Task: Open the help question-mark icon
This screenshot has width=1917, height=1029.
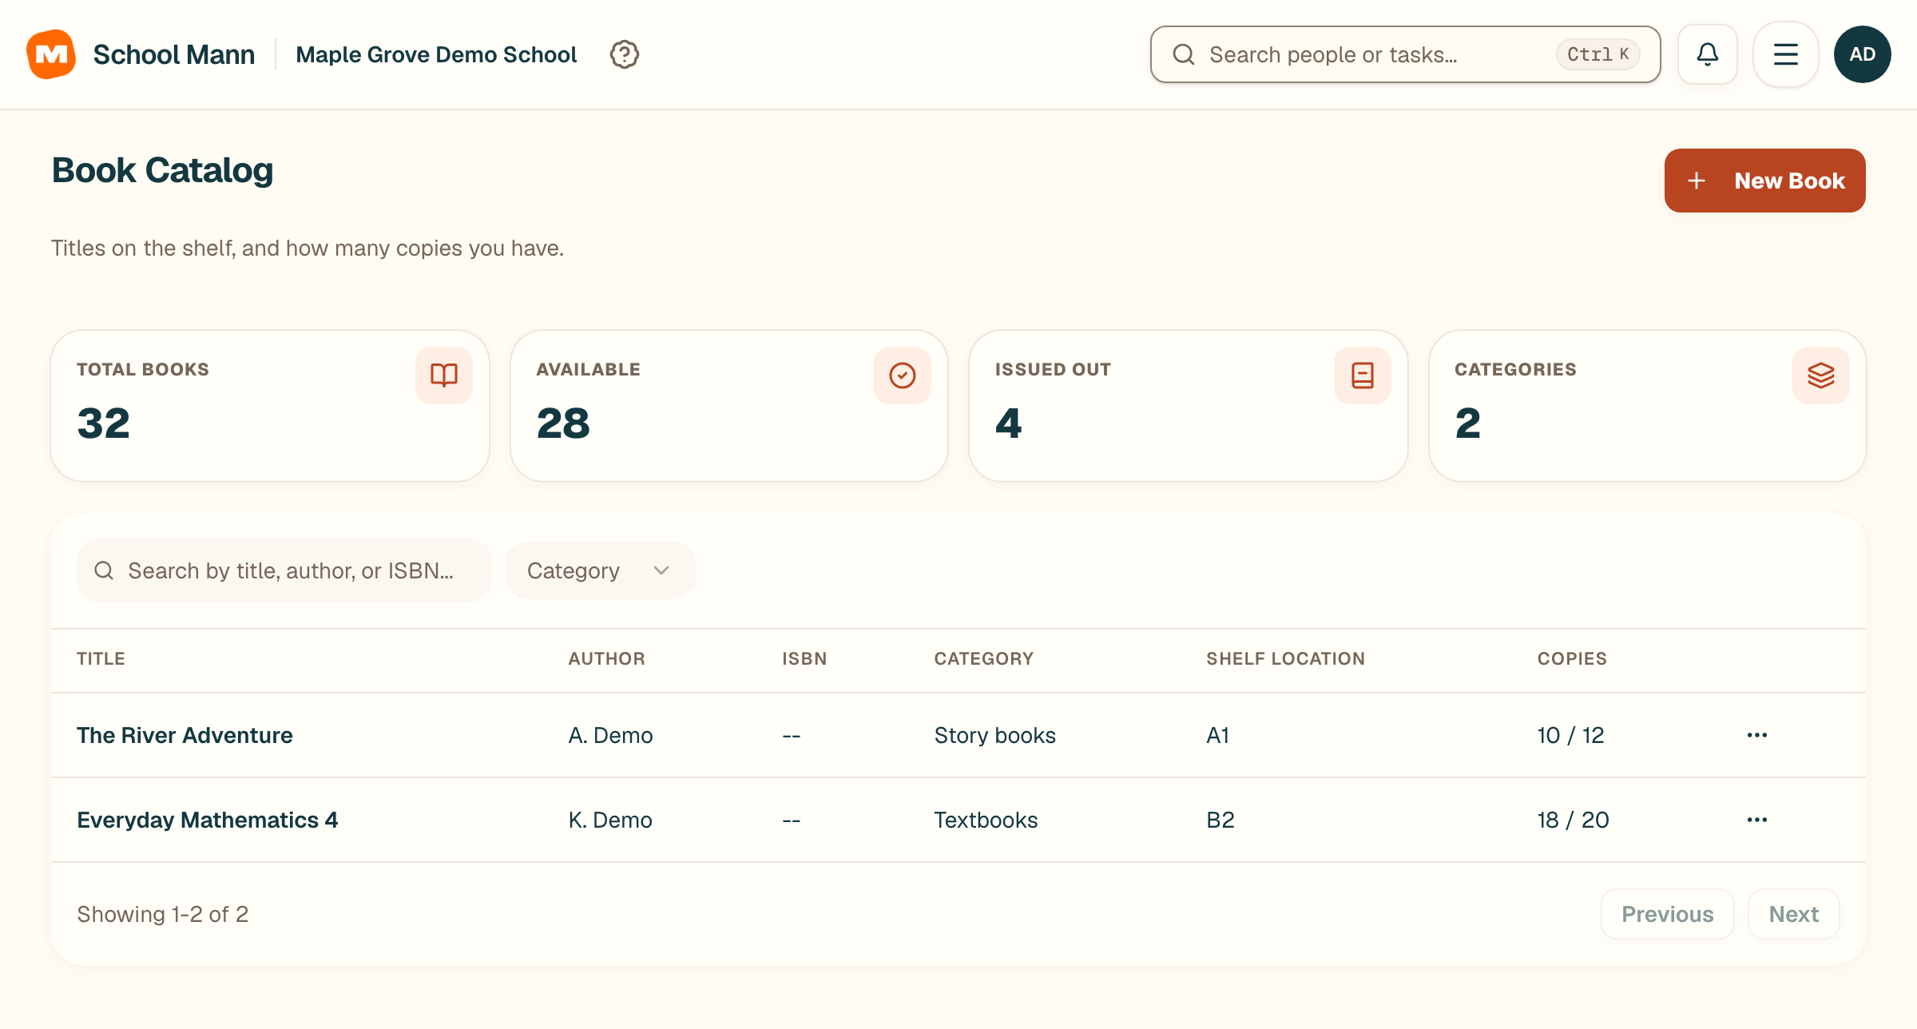Action: pos(624,54)
